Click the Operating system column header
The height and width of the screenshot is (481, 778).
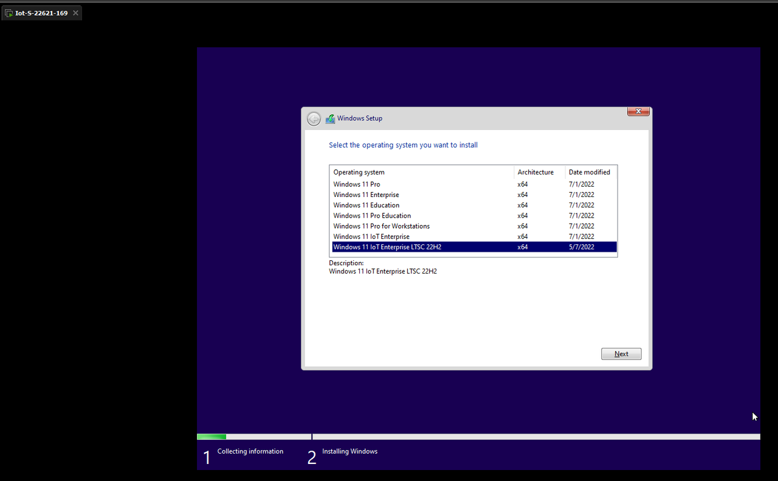click(422, 172)
